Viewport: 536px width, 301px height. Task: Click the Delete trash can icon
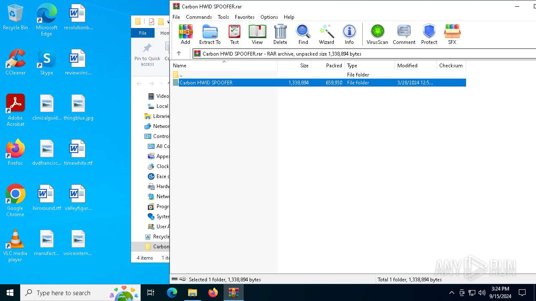280,34
